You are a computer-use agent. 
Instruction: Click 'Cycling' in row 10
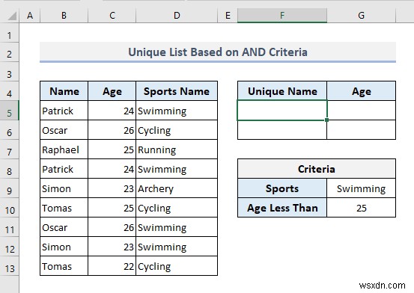[177, 208]
